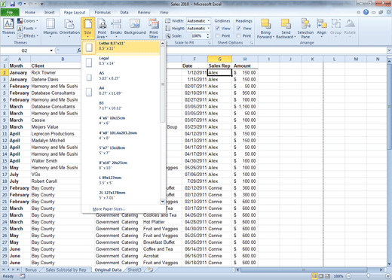This screenshot has width=392, height=280.
Task: Click the Size button in ribbon
Action: click(x=87, y=28)
